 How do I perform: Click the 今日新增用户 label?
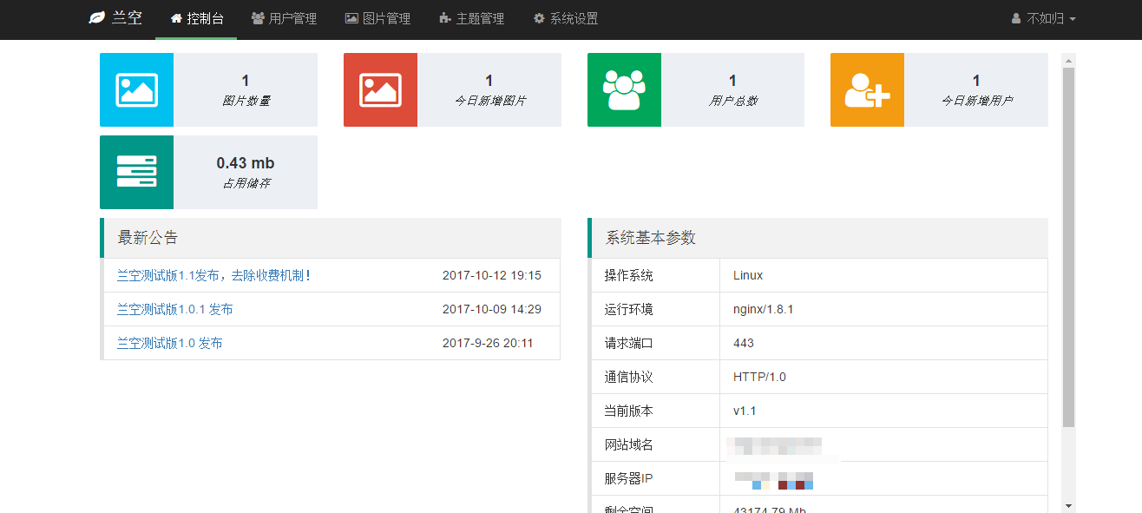click(x=976, y=101)
